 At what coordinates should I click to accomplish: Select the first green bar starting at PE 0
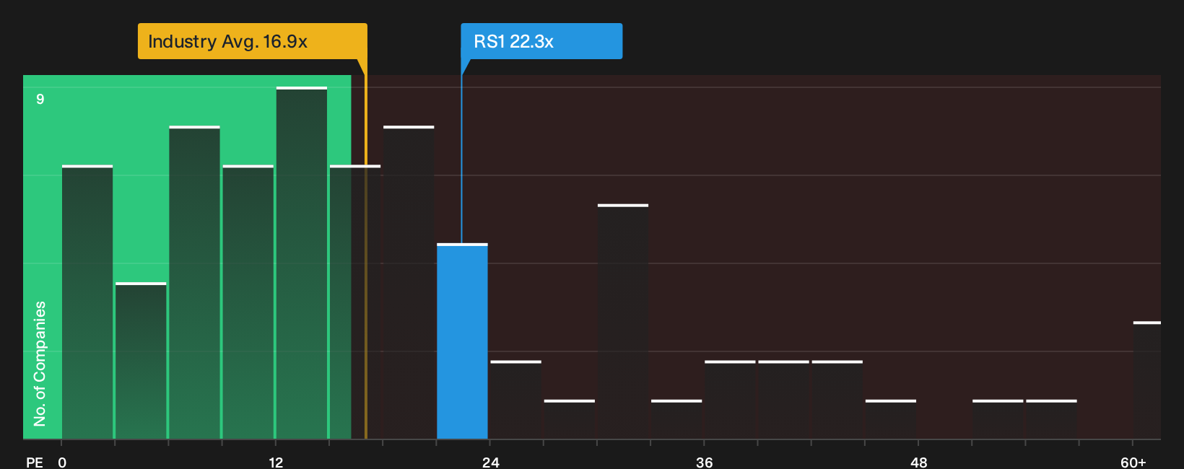87,302
